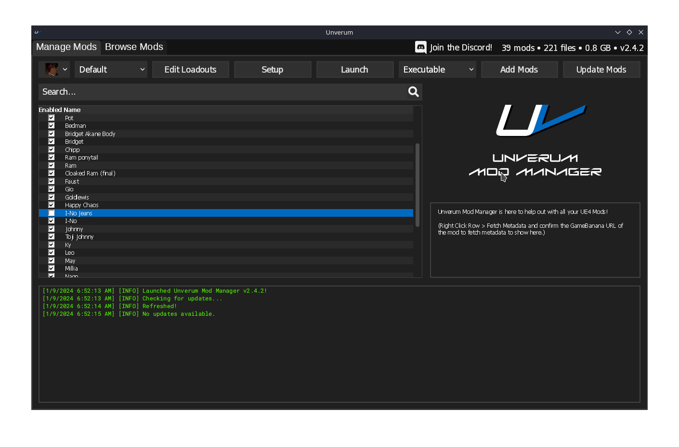Select the Ky mod row

pos(226,245)
